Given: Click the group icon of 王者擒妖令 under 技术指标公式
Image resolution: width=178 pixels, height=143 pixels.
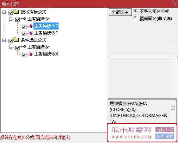Looking at the screenshot, I should click(23, 19).
